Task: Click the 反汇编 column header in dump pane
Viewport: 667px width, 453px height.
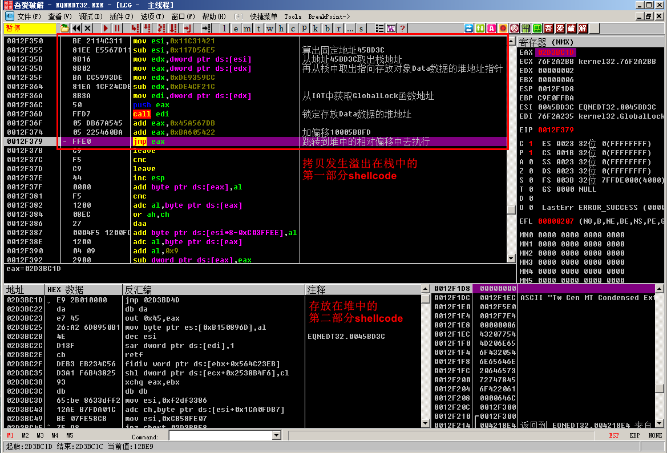Action: coord(214,290)
